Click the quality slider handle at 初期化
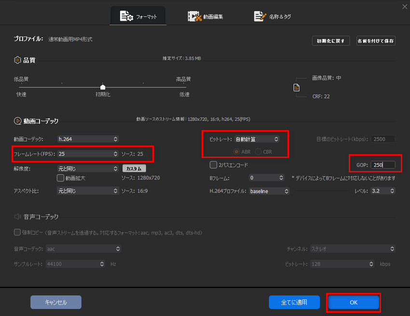 click(x=103, y=87)
